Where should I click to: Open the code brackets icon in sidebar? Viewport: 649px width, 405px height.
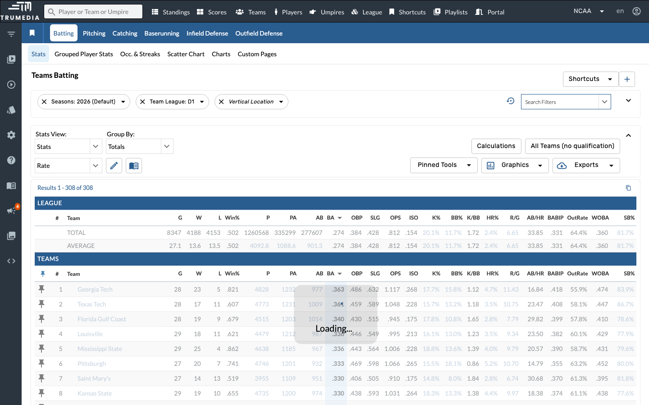(11, 261)
